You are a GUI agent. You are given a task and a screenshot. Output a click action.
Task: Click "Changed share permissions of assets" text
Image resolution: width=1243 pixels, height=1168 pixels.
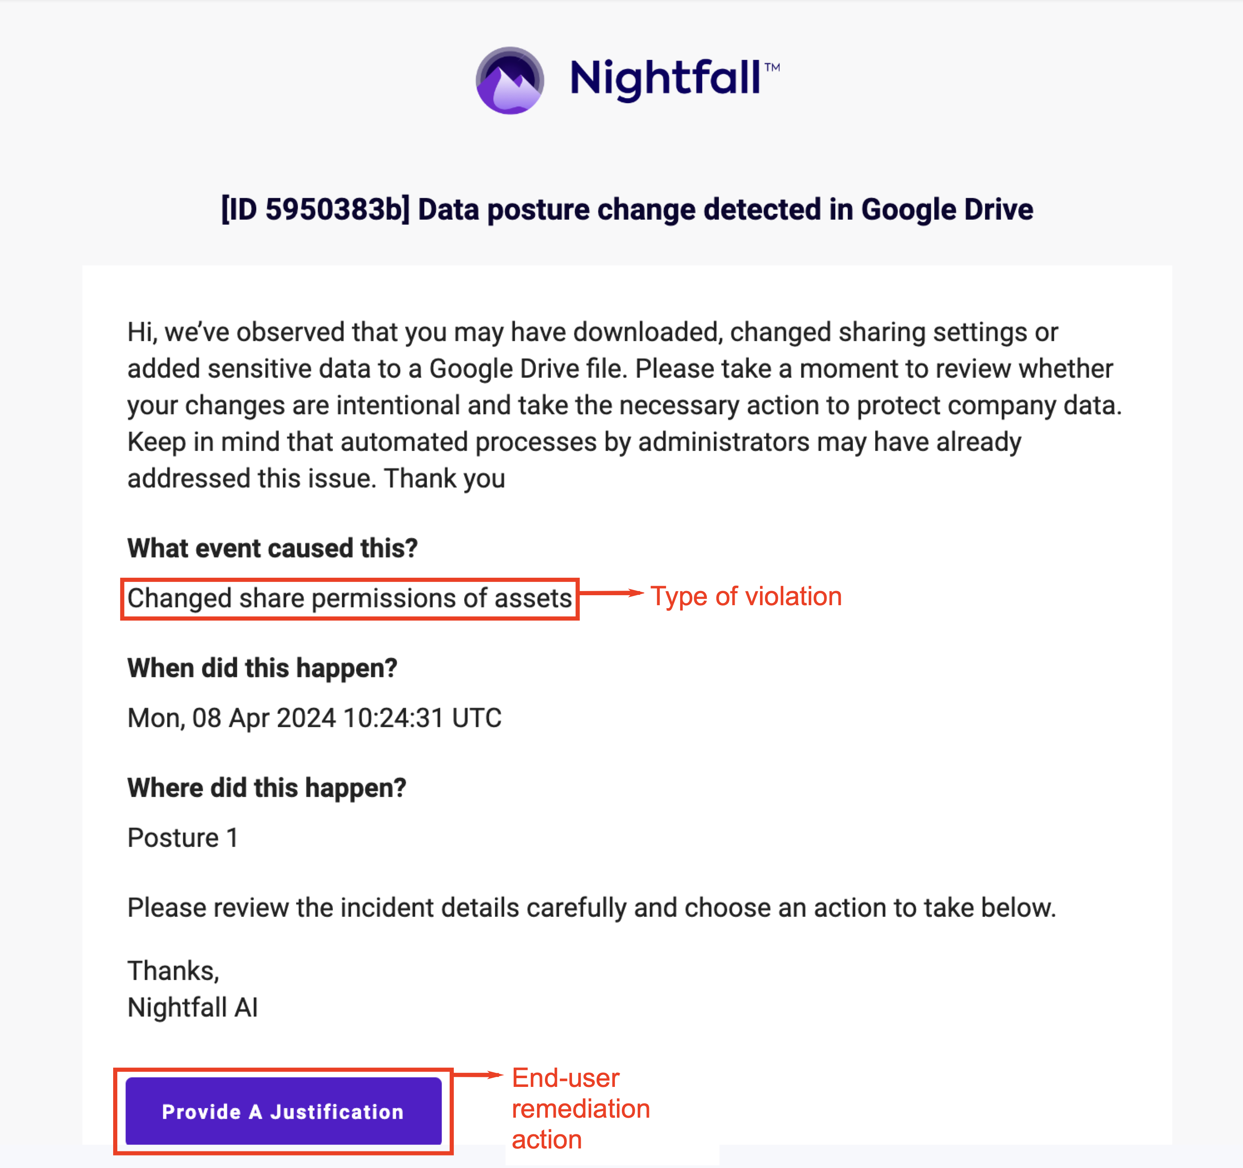coord(349,599)
